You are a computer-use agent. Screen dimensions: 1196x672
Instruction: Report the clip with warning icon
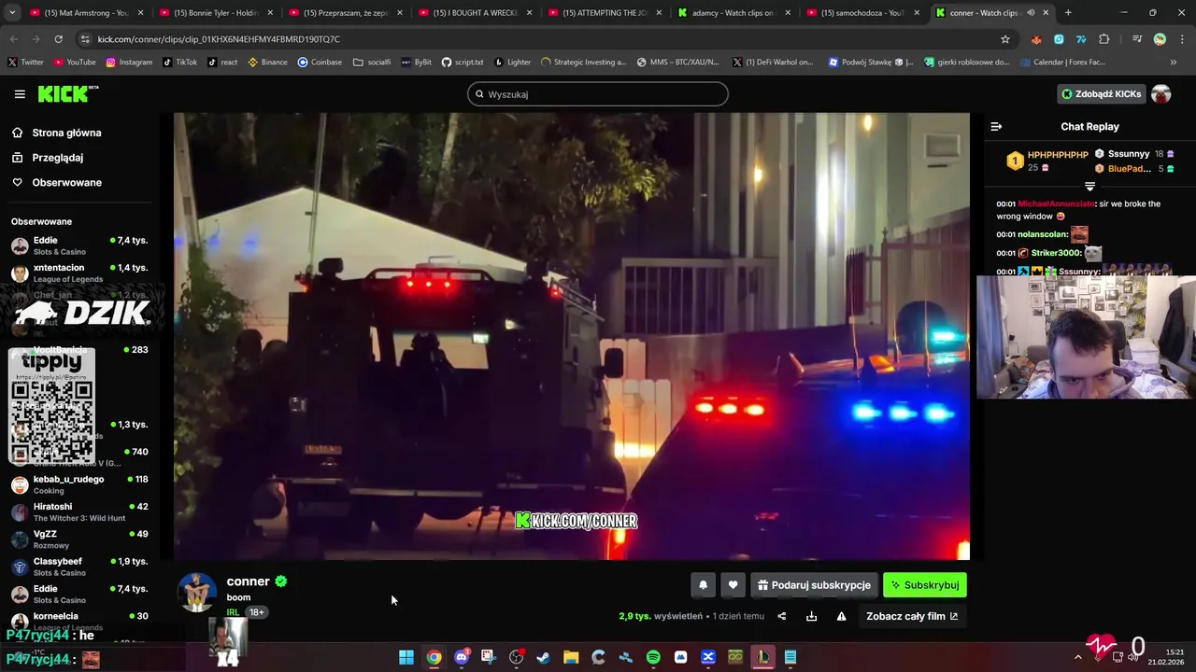(841, 616)
